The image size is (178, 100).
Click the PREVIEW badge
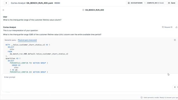57,3
